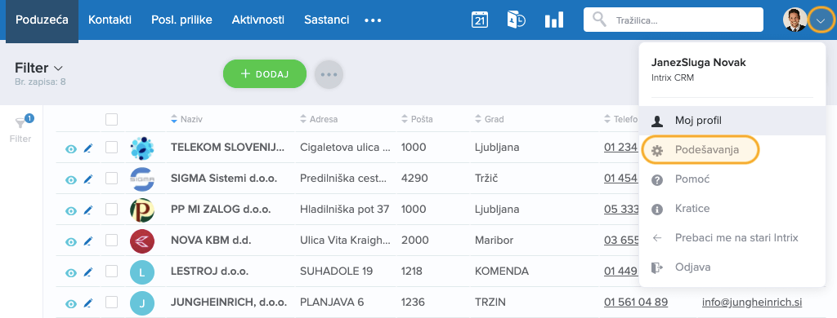Edit LESTROJ d.o.o. via pencil icon

pos(88,272)
